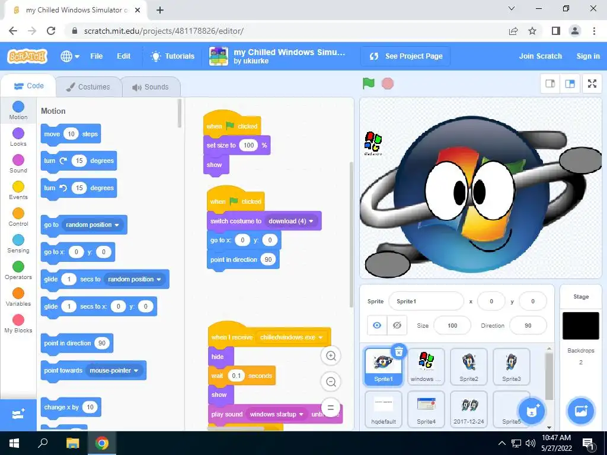
Task: Click the sprite Direction field
Action: coord(528,325)
